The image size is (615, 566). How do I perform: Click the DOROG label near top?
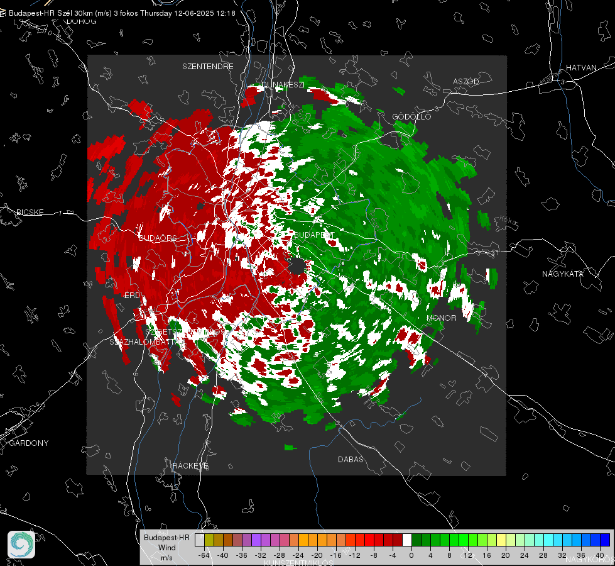click(x=82, y=21)
